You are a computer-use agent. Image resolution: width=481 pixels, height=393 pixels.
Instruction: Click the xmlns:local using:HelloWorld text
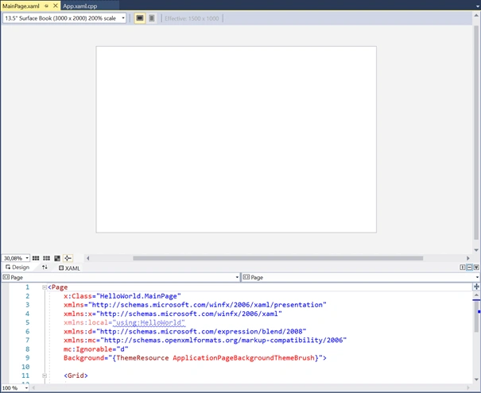tap(124, 322)
